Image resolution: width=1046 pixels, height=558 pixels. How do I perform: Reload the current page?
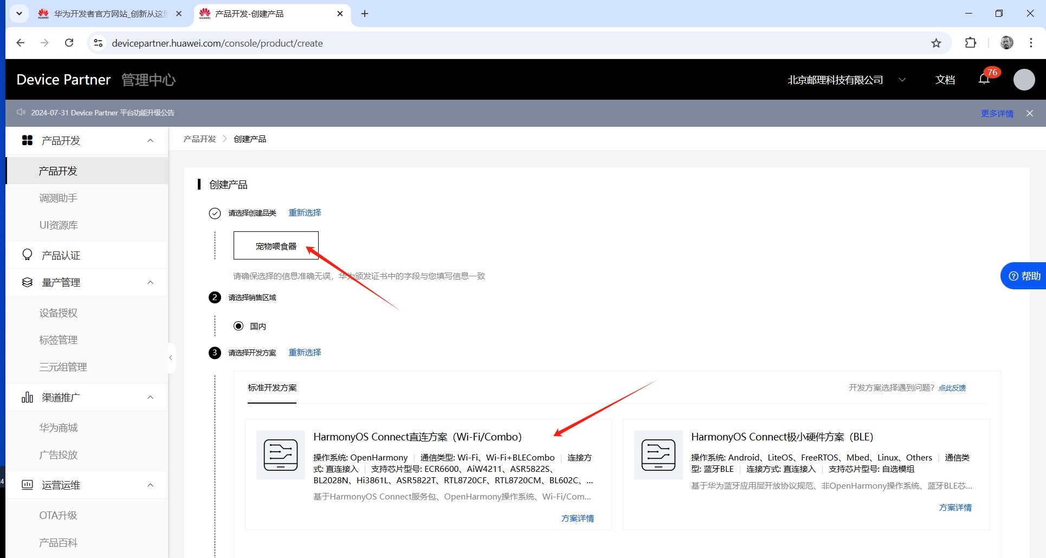click(69, 43)
